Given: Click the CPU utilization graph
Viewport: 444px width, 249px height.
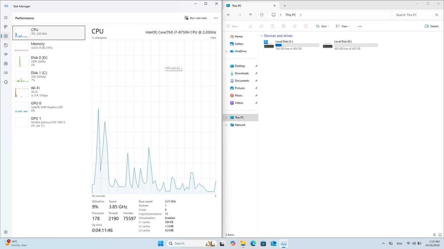Looking at the screenshot, I should pos(154,117).
